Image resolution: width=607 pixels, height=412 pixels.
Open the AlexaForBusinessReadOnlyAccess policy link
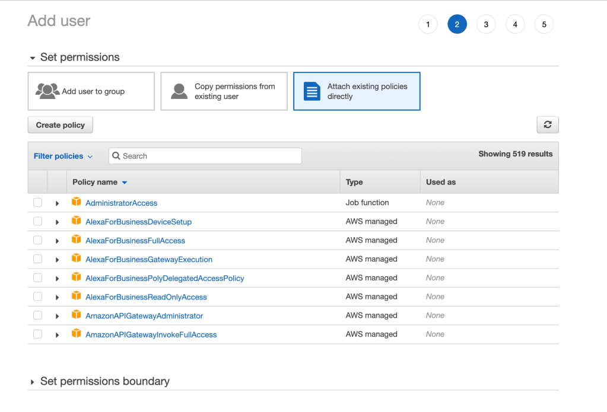coord(147,296)
